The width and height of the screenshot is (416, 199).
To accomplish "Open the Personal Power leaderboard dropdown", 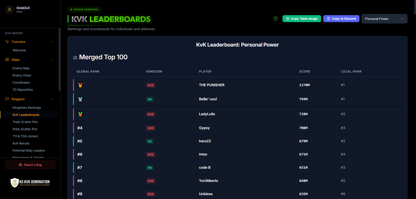I will click(x=384, y=19).
